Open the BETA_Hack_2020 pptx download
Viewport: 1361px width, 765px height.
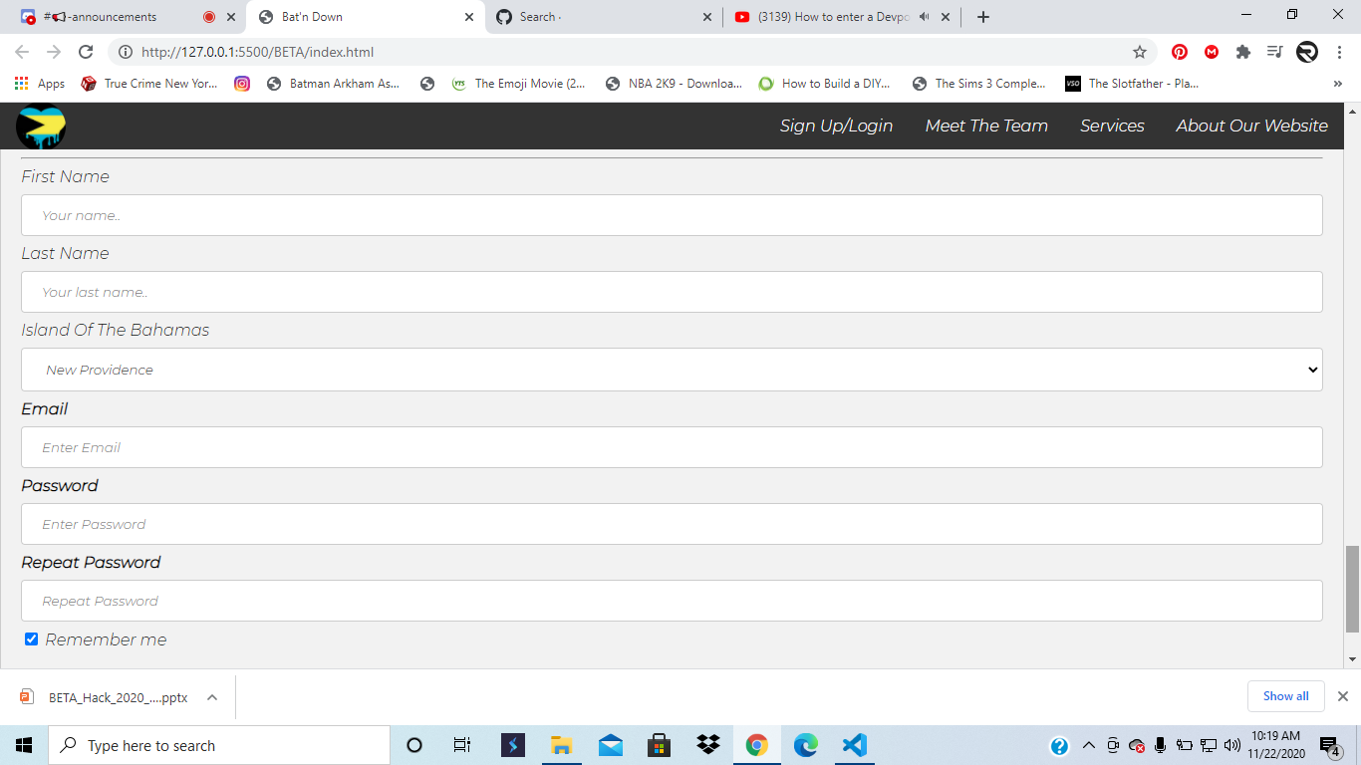[118, 697]
